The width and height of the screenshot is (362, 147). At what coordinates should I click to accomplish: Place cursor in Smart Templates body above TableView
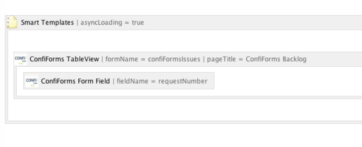[185, 40]
